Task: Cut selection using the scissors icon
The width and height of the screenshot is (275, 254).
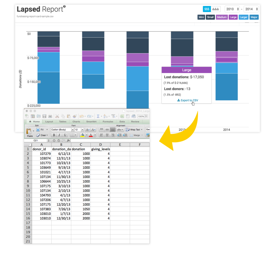Action: pyautogui.click(x=57, y=116)
